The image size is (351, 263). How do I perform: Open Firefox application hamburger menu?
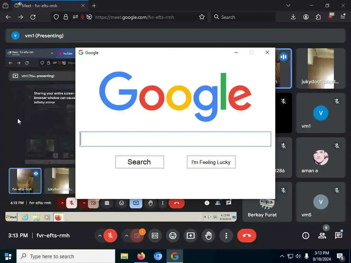tap(343, 16)
